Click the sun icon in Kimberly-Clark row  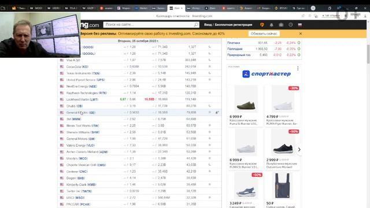coord(209,184)
